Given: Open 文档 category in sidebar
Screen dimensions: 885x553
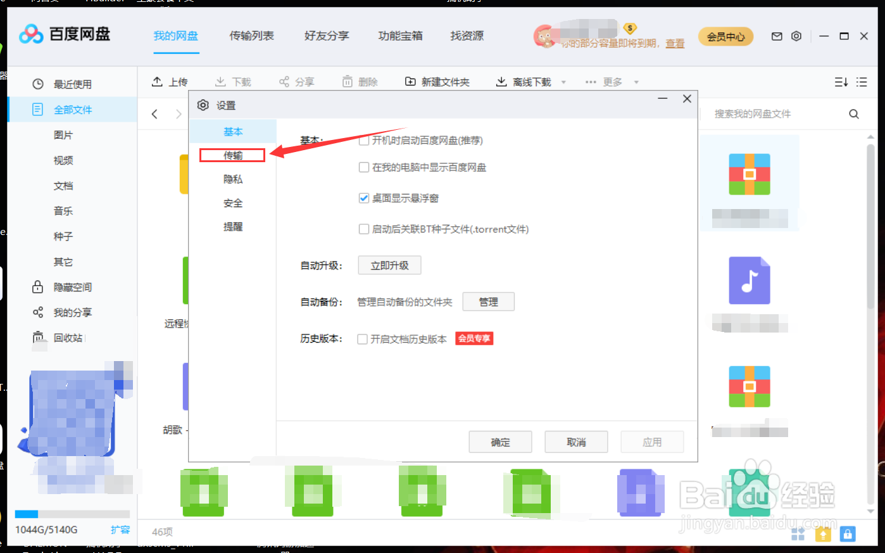Looking at the screenshot, I should coord(63,186).
